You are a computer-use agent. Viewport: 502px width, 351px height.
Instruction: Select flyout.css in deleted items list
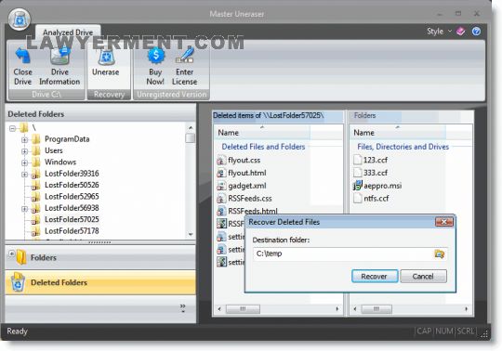pos(244,160)
